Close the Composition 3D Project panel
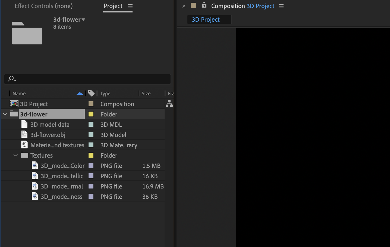 (184, 6)
